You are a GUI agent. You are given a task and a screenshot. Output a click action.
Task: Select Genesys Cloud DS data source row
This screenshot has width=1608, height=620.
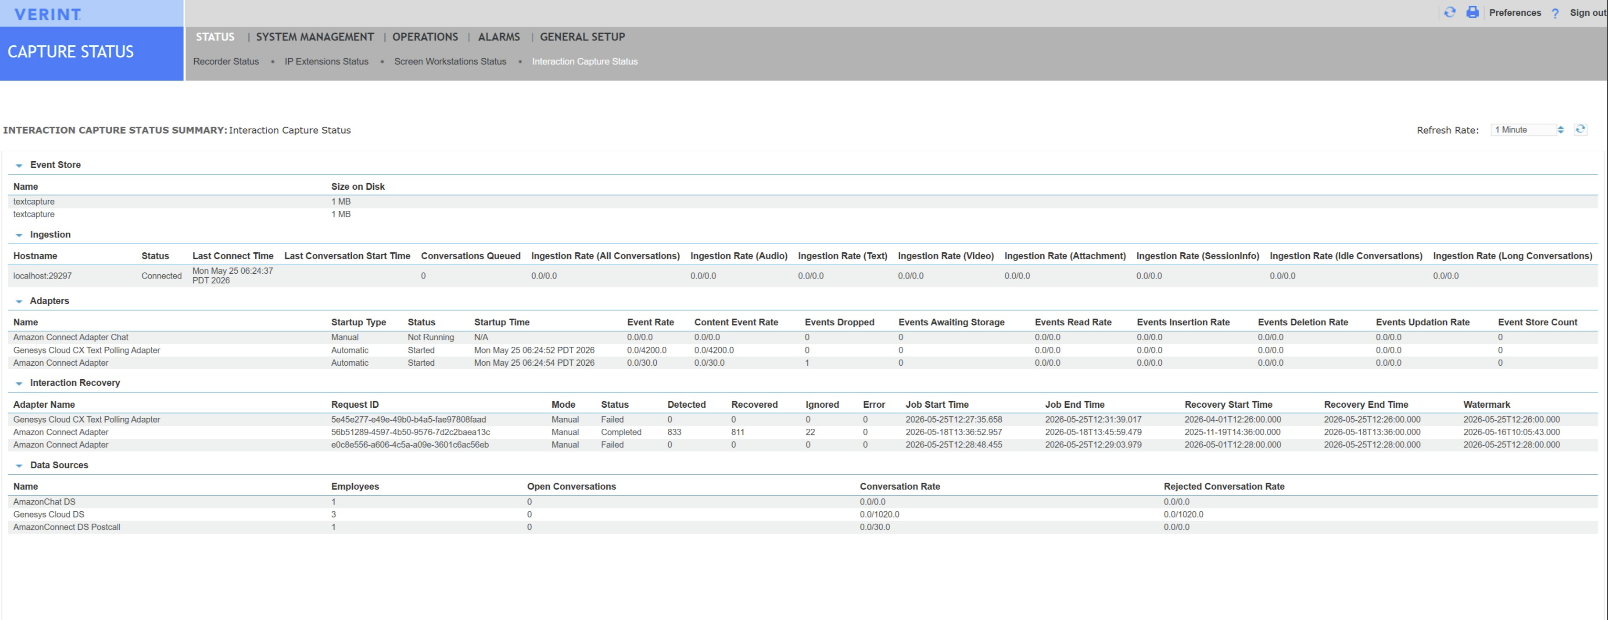coord(802,515)
